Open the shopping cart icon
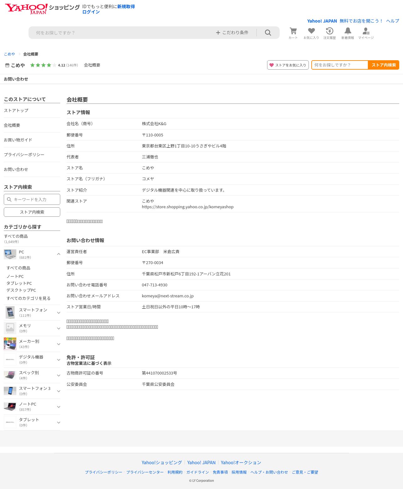403x489 pixels. click(293, 33)
